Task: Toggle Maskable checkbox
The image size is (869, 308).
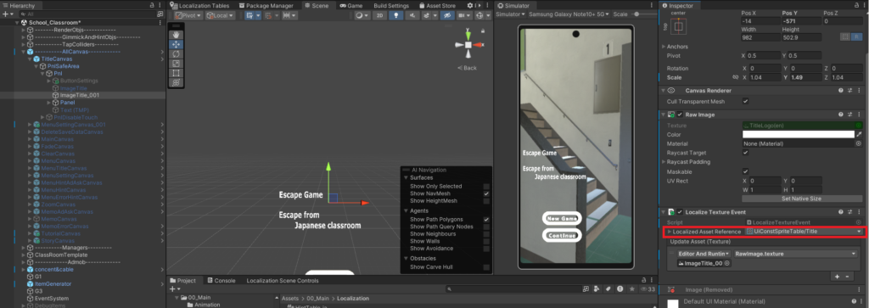Action: point(745,171)
